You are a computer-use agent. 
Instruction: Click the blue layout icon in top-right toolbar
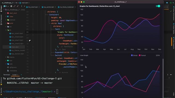tap(167, 3)
